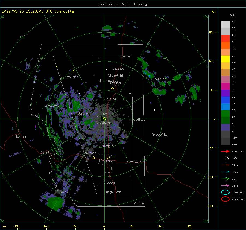Image resolution: width=246 pixels, height=230 pixels.
Task: Click the red forecast arrow in legend
Action: coord(225,151)
